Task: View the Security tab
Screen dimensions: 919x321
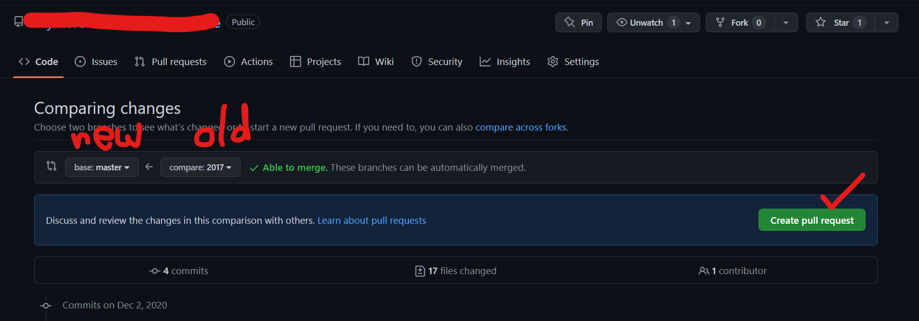Action: pyautogui.click(x=437, y=61)
